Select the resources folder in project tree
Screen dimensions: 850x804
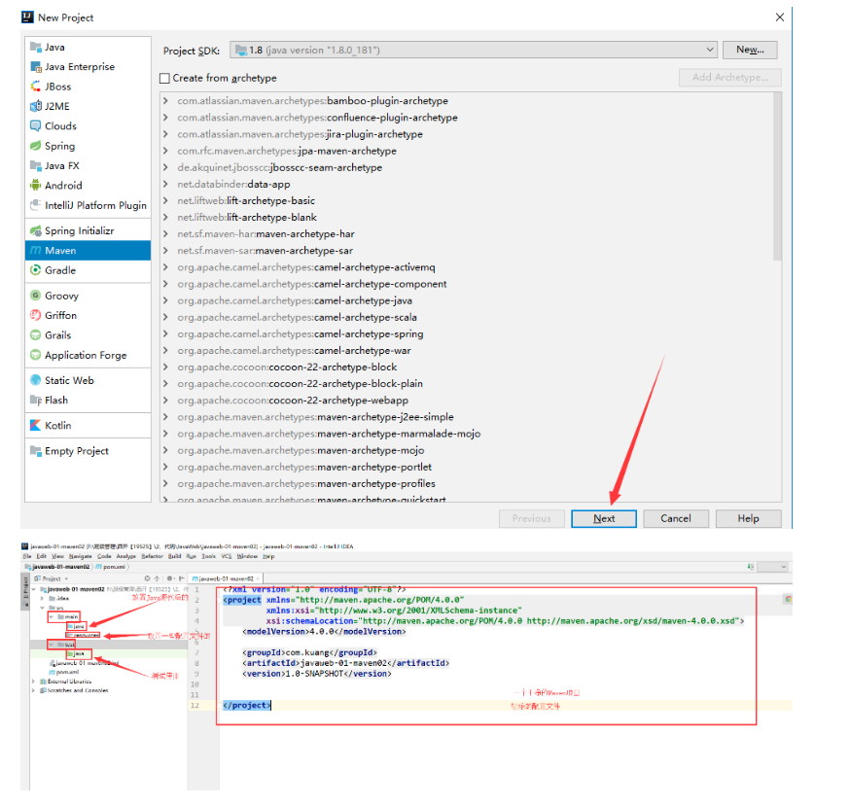(83, 635)
